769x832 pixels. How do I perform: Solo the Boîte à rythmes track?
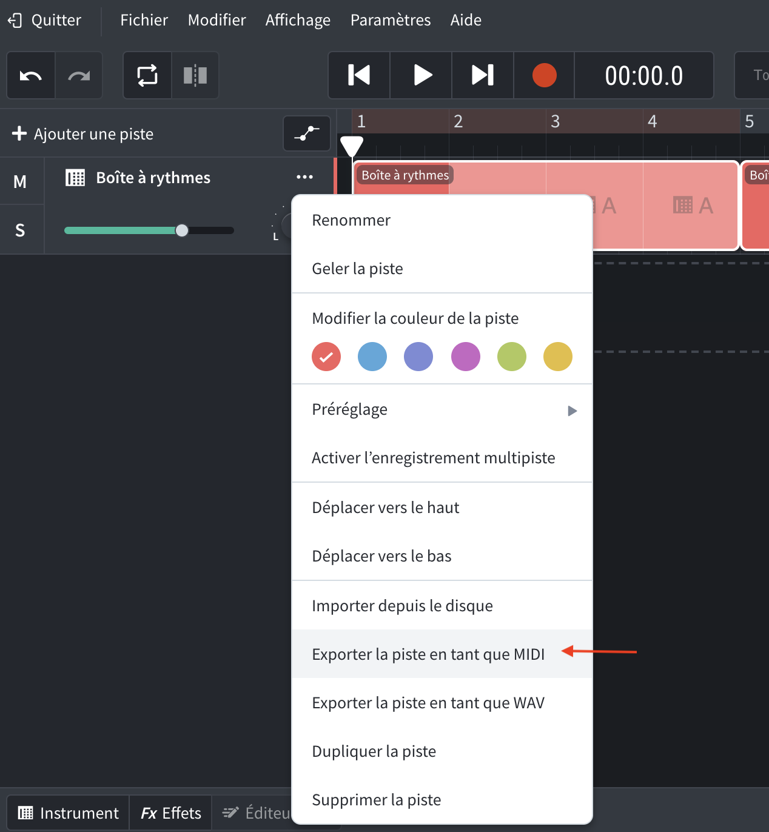tap(20, 229)
